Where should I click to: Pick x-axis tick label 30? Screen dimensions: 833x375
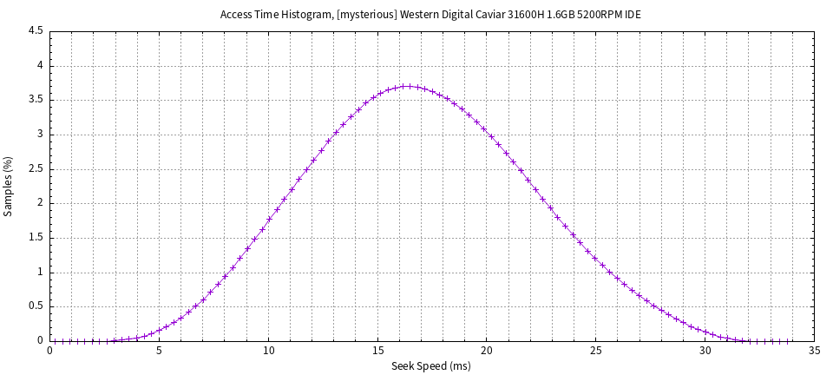click(705, 352)
